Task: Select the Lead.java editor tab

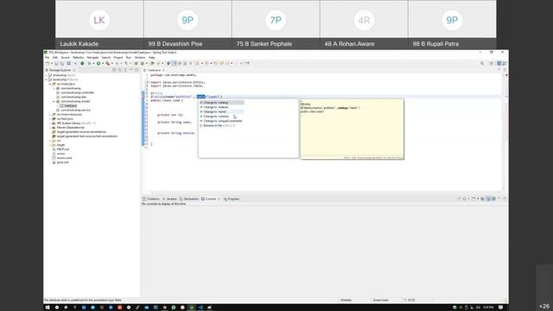Action: tap(154, 70)
